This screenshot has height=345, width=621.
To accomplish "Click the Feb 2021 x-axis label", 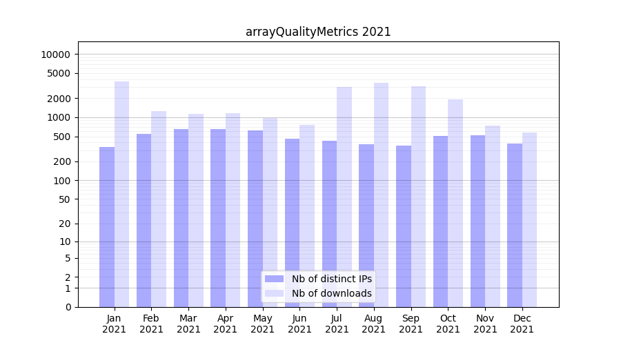I will pyautogui.click(x=151, y=324).
